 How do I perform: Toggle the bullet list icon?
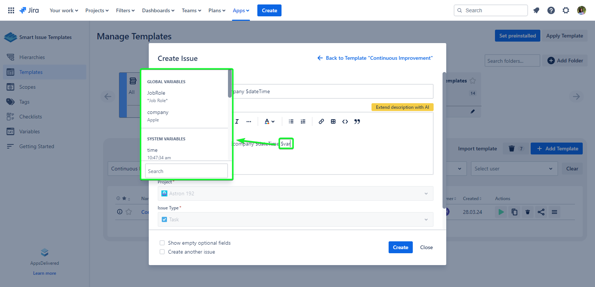(x=291, y=121)
